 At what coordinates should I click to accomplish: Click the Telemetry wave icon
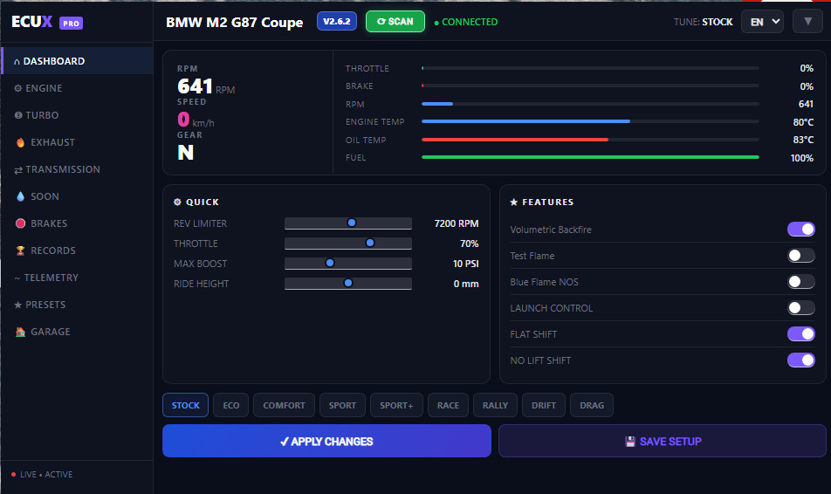17,278
